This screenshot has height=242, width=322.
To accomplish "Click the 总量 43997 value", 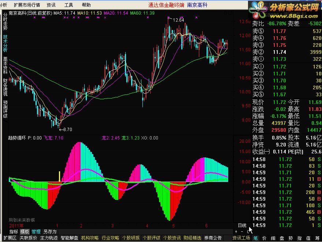I will click(x=279, y=123).
